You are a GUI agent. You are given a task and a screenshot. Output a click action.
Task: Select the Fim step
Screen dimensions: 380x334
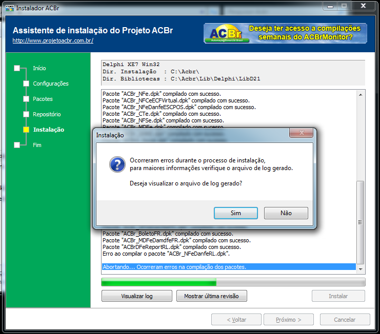click(x=37, y=145)
